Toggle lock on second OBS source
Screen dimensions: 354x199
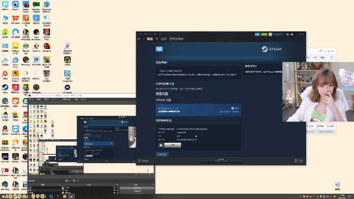coord(118,190)
